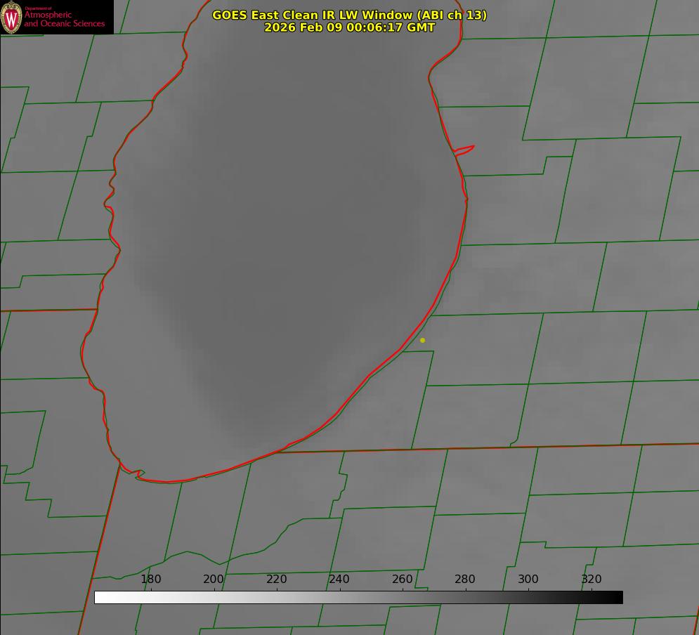
Task: Click the 'Atmospheric and Oceanic Sciences' text
Action: click(64, 19)
